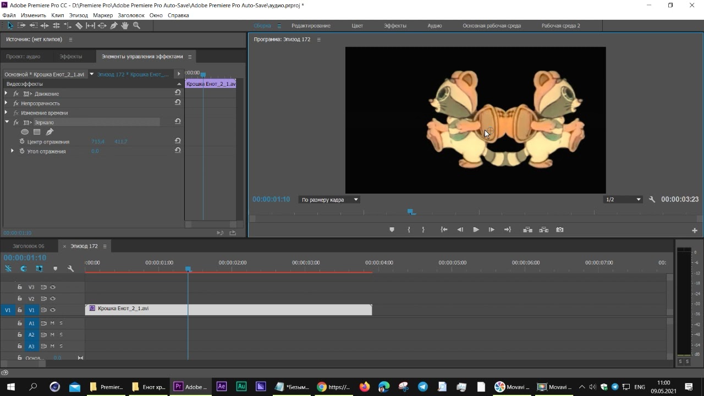Viewport: 704px width, 396px height.
Task: Add marker in Program monitor
Action: click(x=392, y=230)
